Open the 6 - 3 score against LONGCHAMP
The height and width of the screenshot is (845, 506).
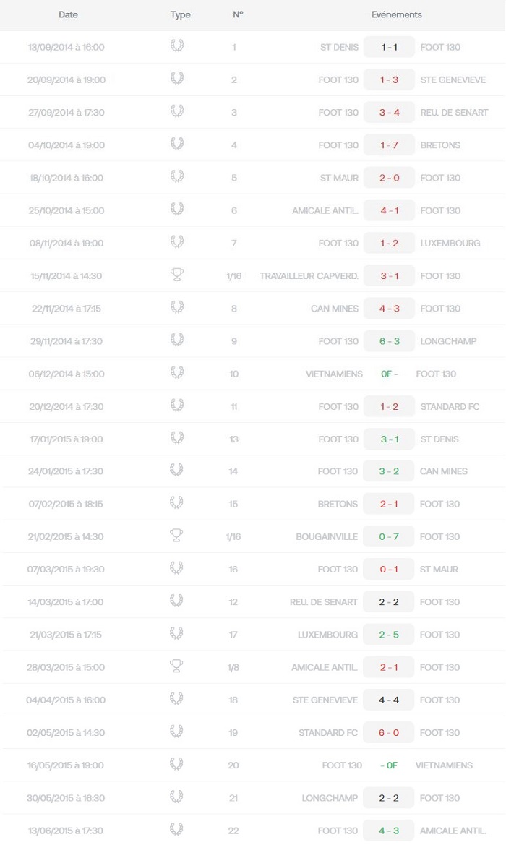click(x=389, y=341)
